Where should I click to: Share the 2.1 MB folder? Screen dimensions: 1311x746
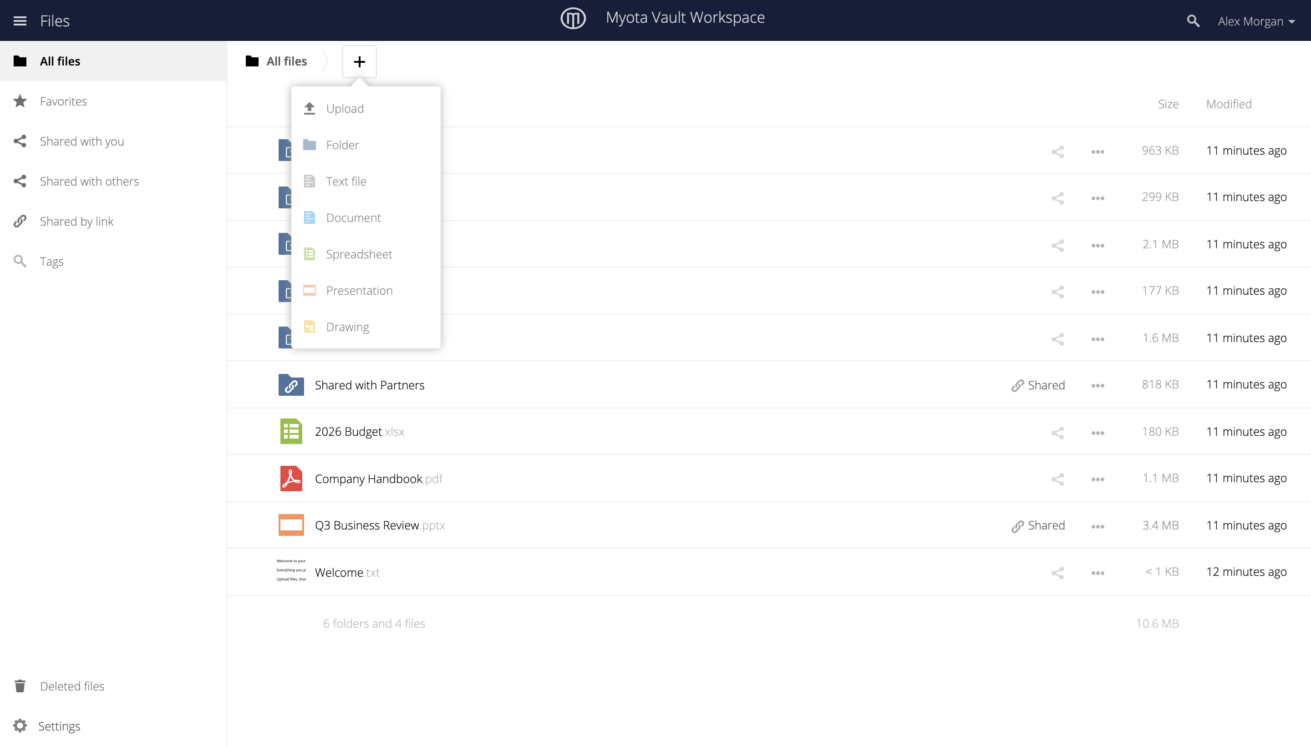(1057, 246)
